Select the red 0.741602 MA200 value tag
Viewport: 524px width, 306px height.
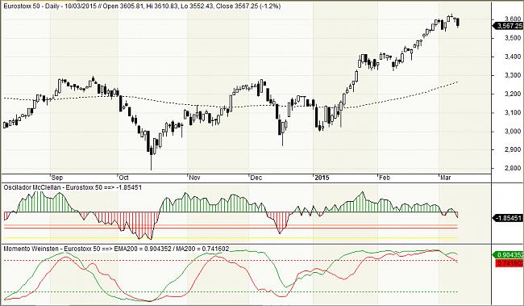509,263
